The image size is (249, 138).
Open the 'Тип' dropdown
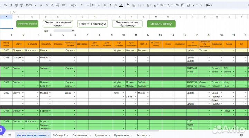click(64, 31)
